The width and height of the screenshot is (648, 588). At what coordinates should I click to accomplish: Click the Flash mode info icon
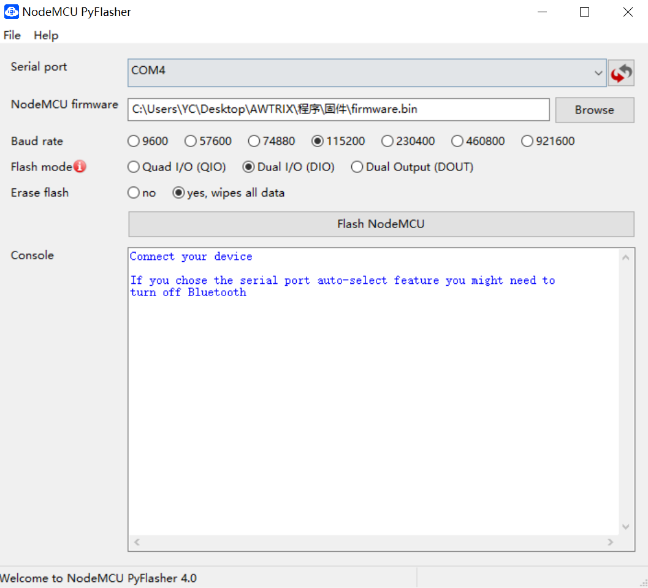[80, 167]
